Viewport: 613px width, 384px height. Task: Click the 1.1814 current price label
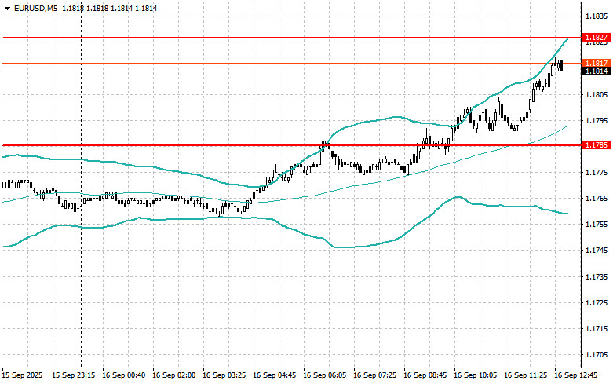(597, 71)
